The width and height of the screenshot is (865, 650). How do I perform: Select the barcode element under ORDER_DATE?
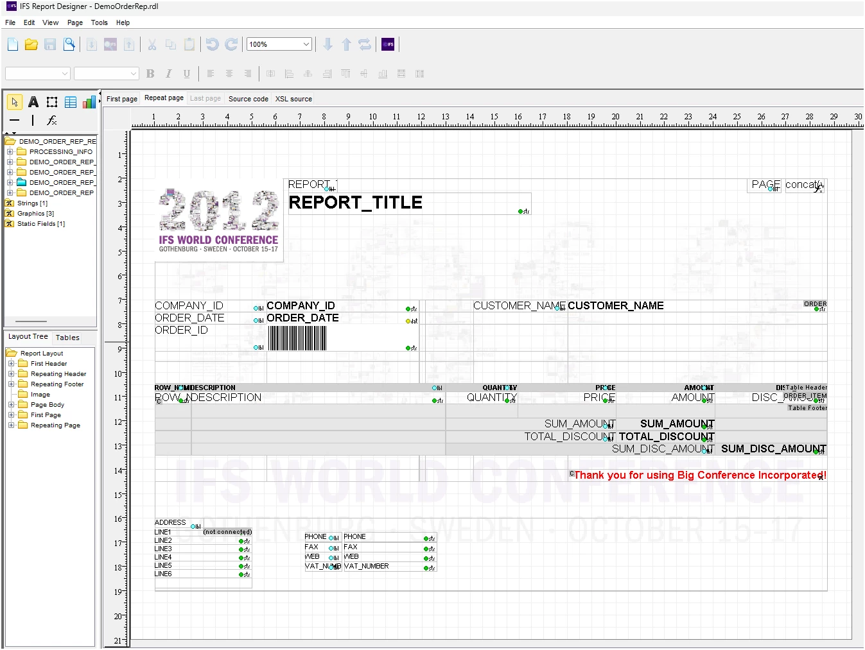(297, 338)
